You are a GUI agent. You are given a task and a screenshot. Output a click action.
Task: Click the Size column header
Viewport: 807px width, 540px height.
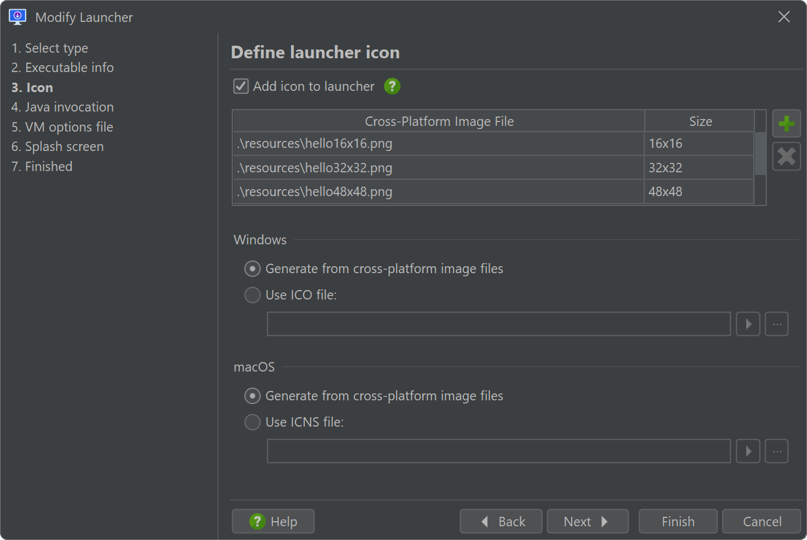700,122
